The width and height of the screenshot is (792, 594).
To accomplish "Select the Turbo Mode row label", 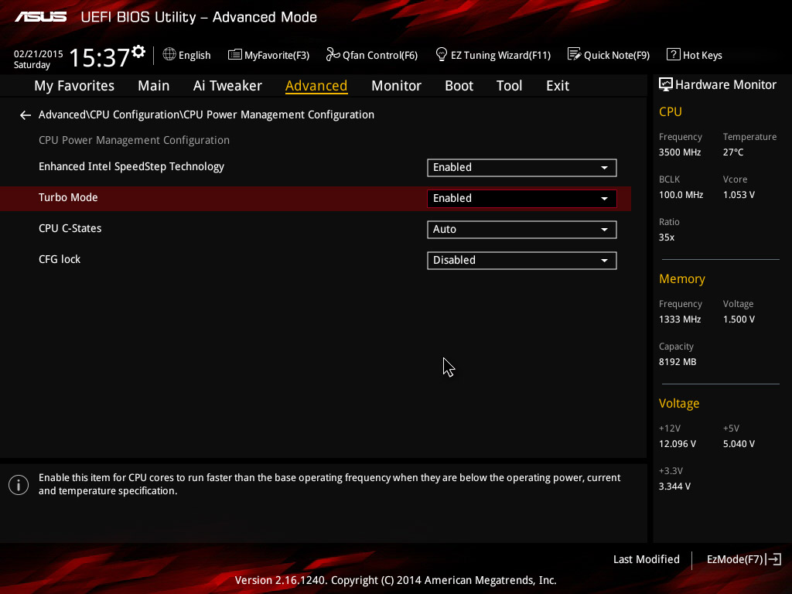I will [x=68, y=197].
